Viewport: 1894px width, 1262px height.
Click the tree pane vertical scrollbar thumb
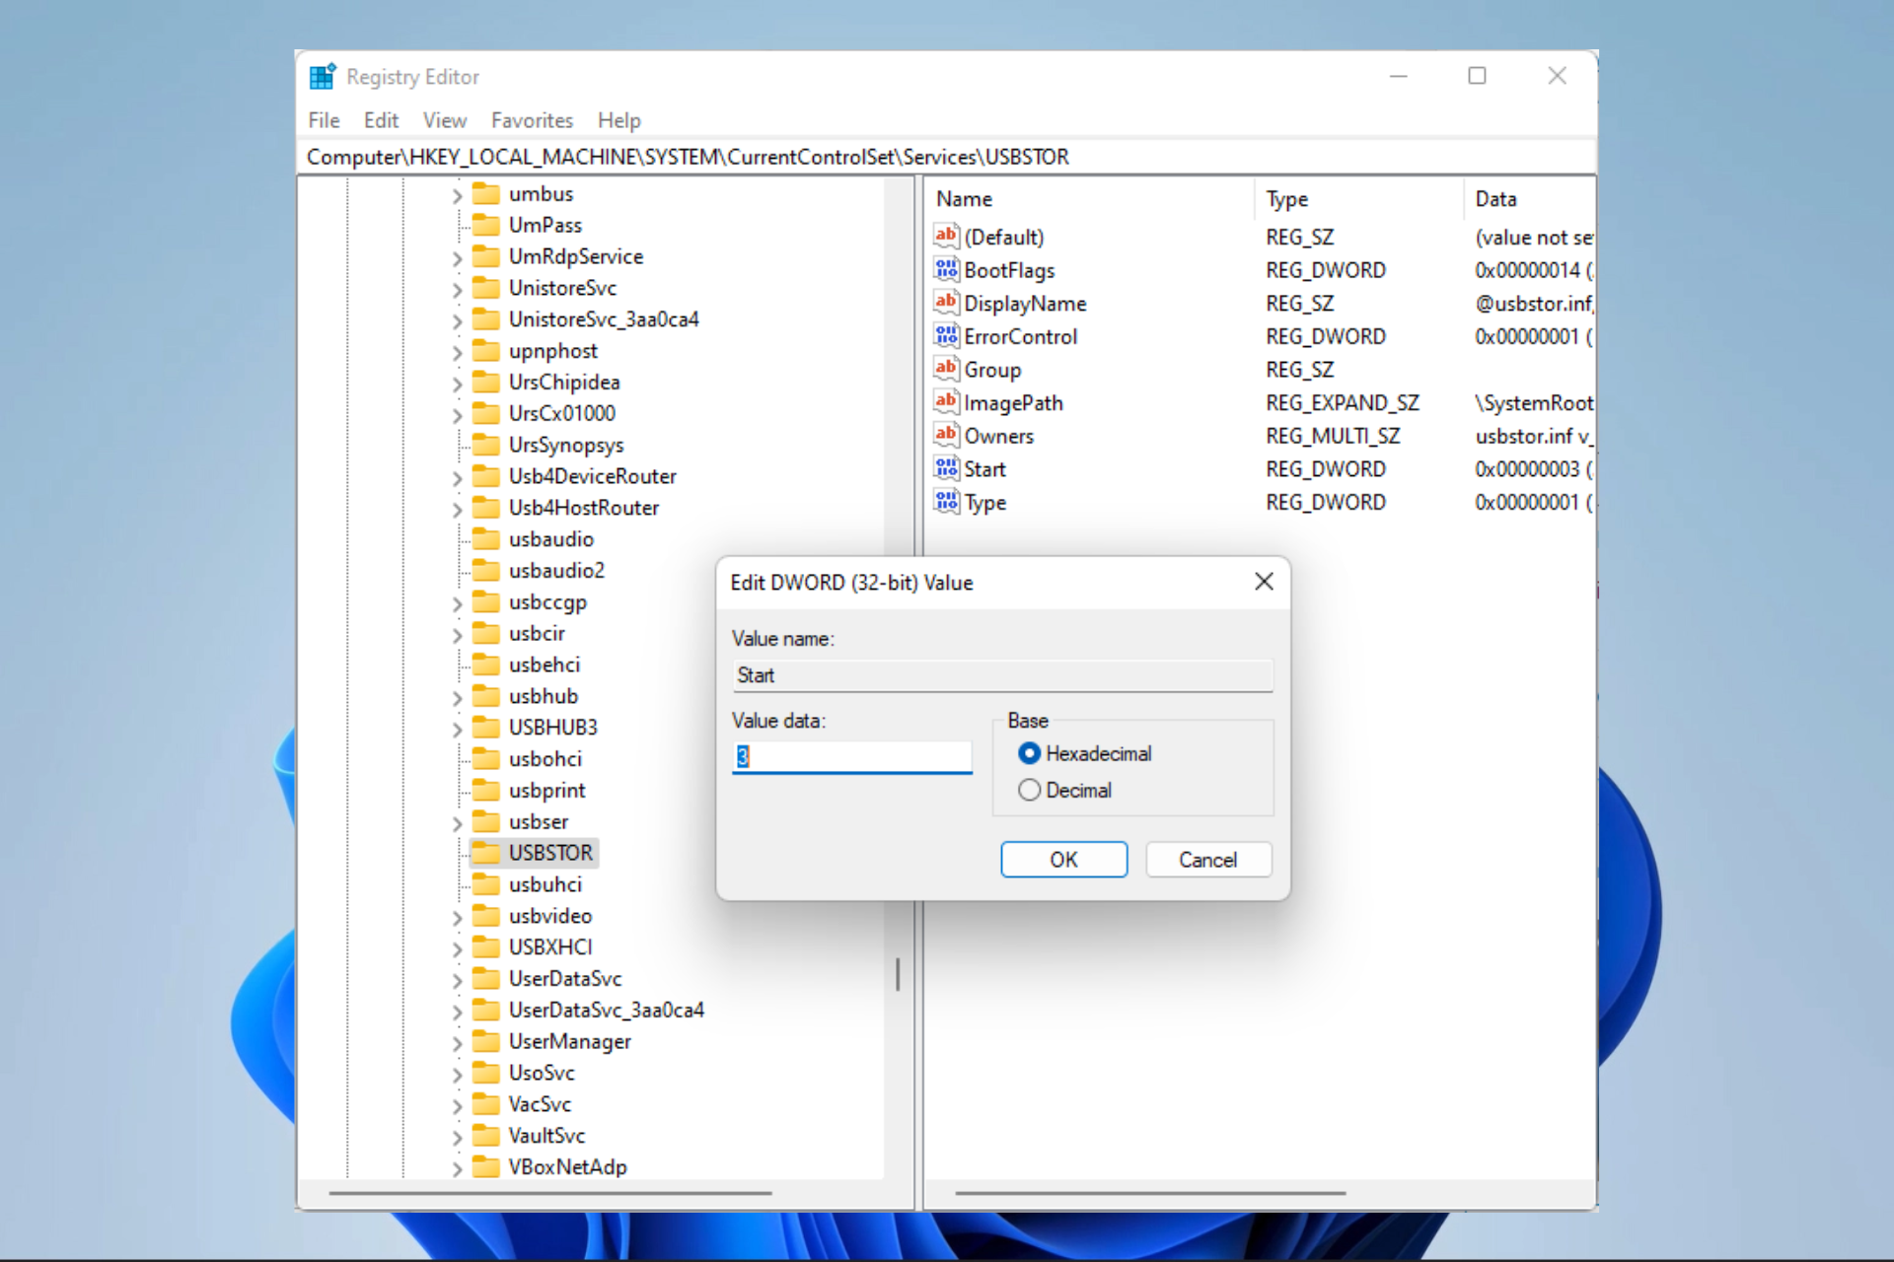click(898, 974)
